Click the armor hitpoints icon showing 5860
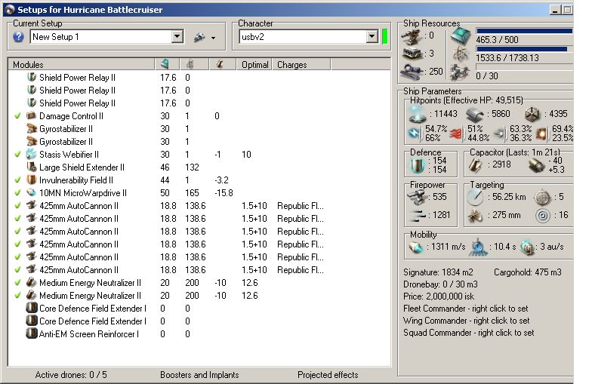 click(474, 115)
